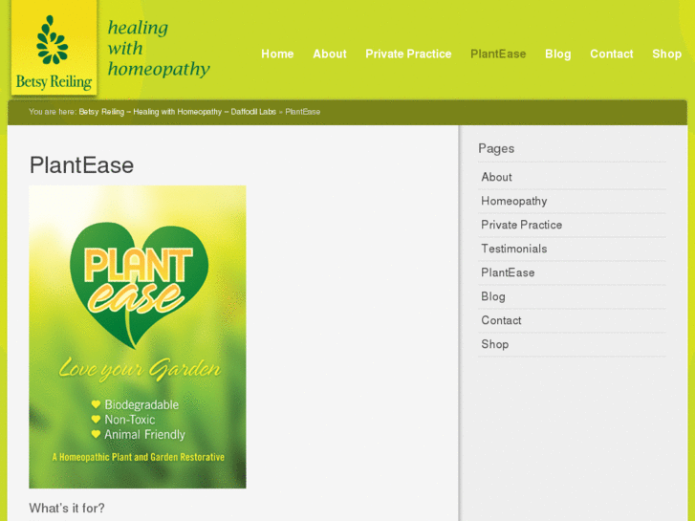The image size is (695, 521).
Task: Open Private Practice in top navigation
Action: (x=408, y=54)
